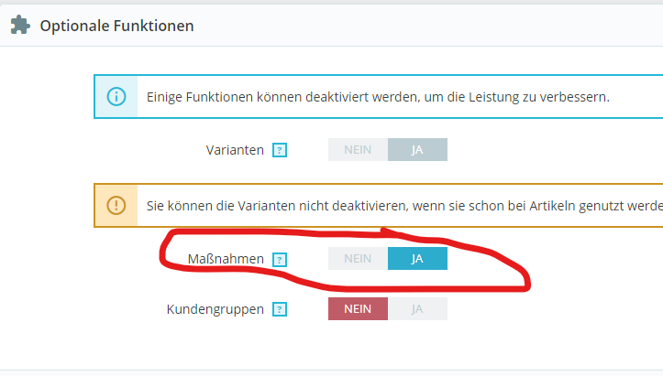
Task: Select NEIN for Kundengruppen
Action: (358, 309)
